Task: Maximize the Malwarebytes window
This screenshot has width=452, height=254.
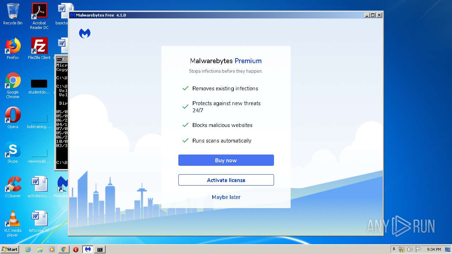Action: (x=373, y=15)
